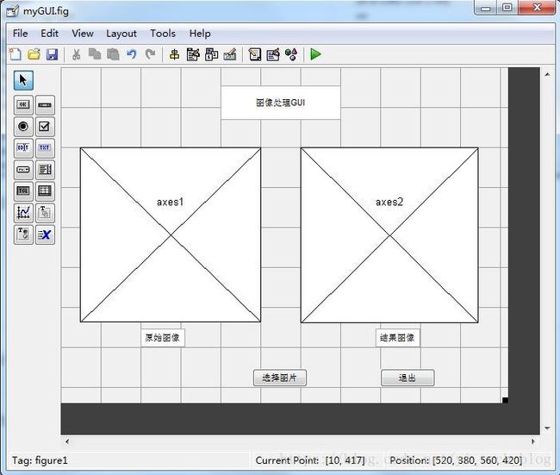Click the figure resize handle at corner
The height and width of the screenshot is (475, 560).
[505, 400]
